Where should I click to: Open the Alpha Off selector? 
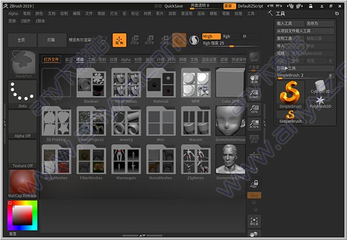click(23, 124)
